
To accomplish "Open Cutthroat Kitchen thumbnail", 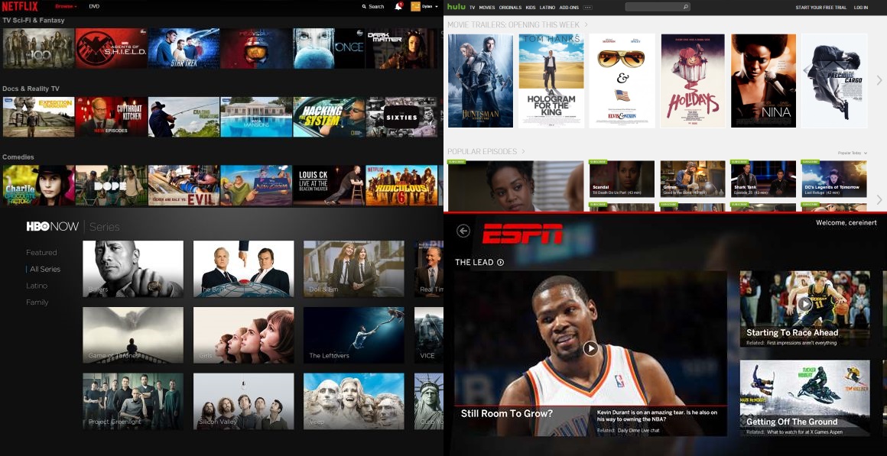I will [x=111, y=116].
